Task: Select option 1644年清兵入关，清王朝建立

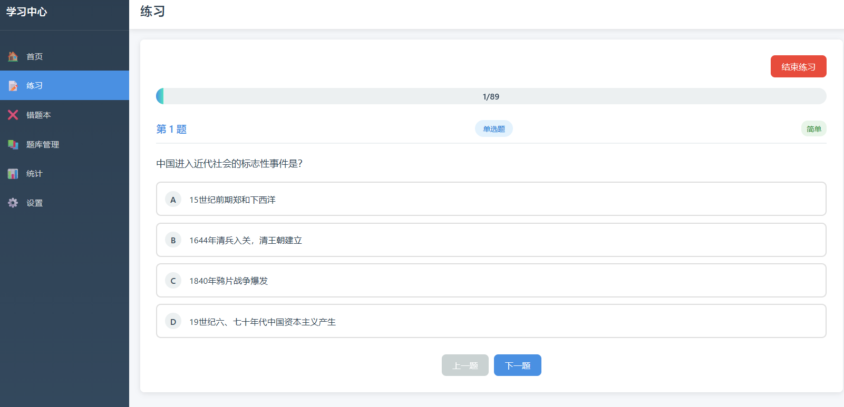Action: (x=491, y=240)
